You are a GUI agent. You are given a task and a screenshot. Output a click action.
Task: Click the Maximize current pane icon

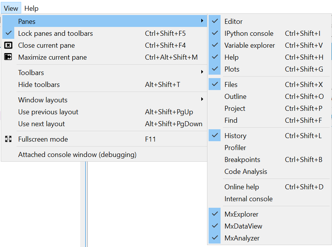click(x=8, y=57)
